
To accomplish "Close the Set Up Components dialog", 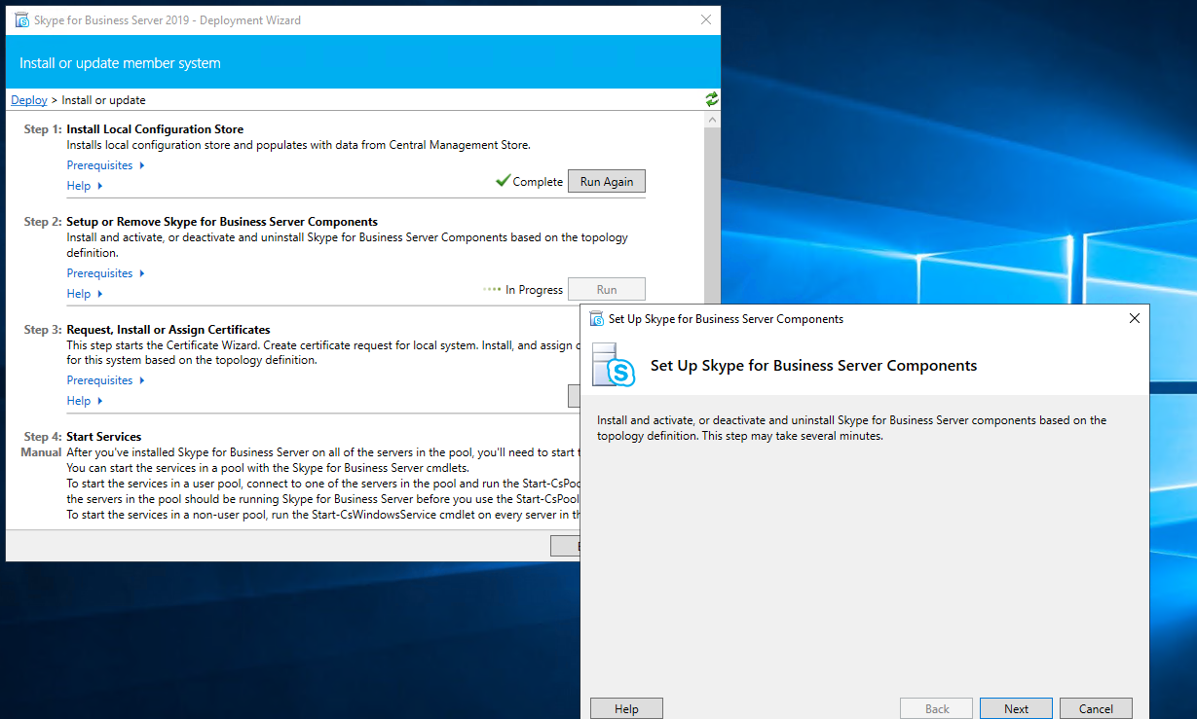I will pos(1134,319).
